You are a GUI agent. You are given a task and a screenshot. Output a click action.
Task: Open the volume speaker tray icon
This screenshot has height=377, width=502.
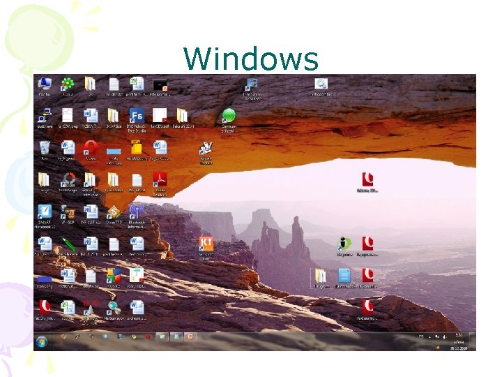tap(445, 337)
